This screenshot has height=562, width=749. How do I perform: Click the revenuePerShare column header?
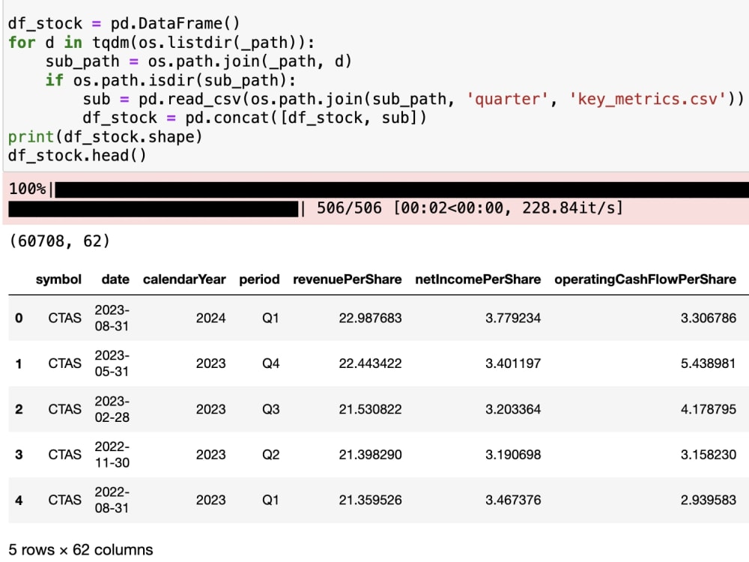click(x=347, y=280)
